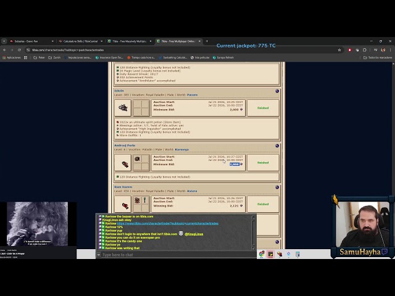Open the calculator taskbar icon
The image size is (395, 296).
pyautogui.click(x=297, y=254)
